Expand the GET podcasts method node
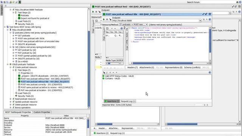Viewport: 242px width, 136px height. tap(14, 36)
